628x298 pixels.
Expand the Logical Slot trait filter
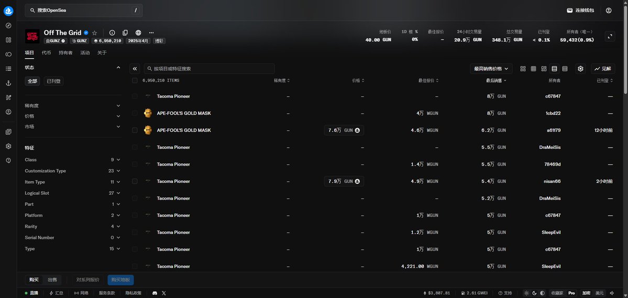[72, 193]
